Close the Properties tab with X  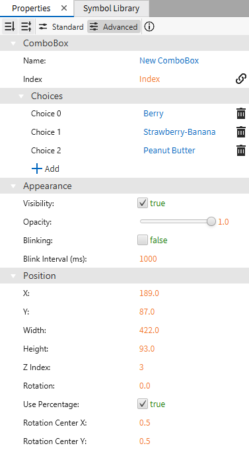(x=64, y=9)
